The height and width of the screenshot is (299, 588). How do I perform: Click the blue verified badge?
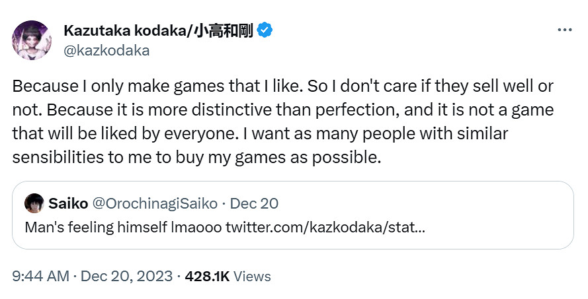265,30
